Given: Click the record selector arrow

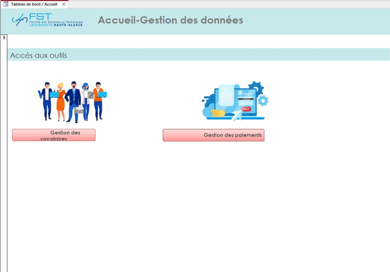Looking at the screenshot, I should click(x=5, y=37).
